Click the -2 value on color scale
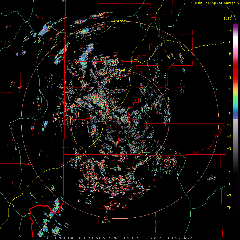 (x=229, y=137)
